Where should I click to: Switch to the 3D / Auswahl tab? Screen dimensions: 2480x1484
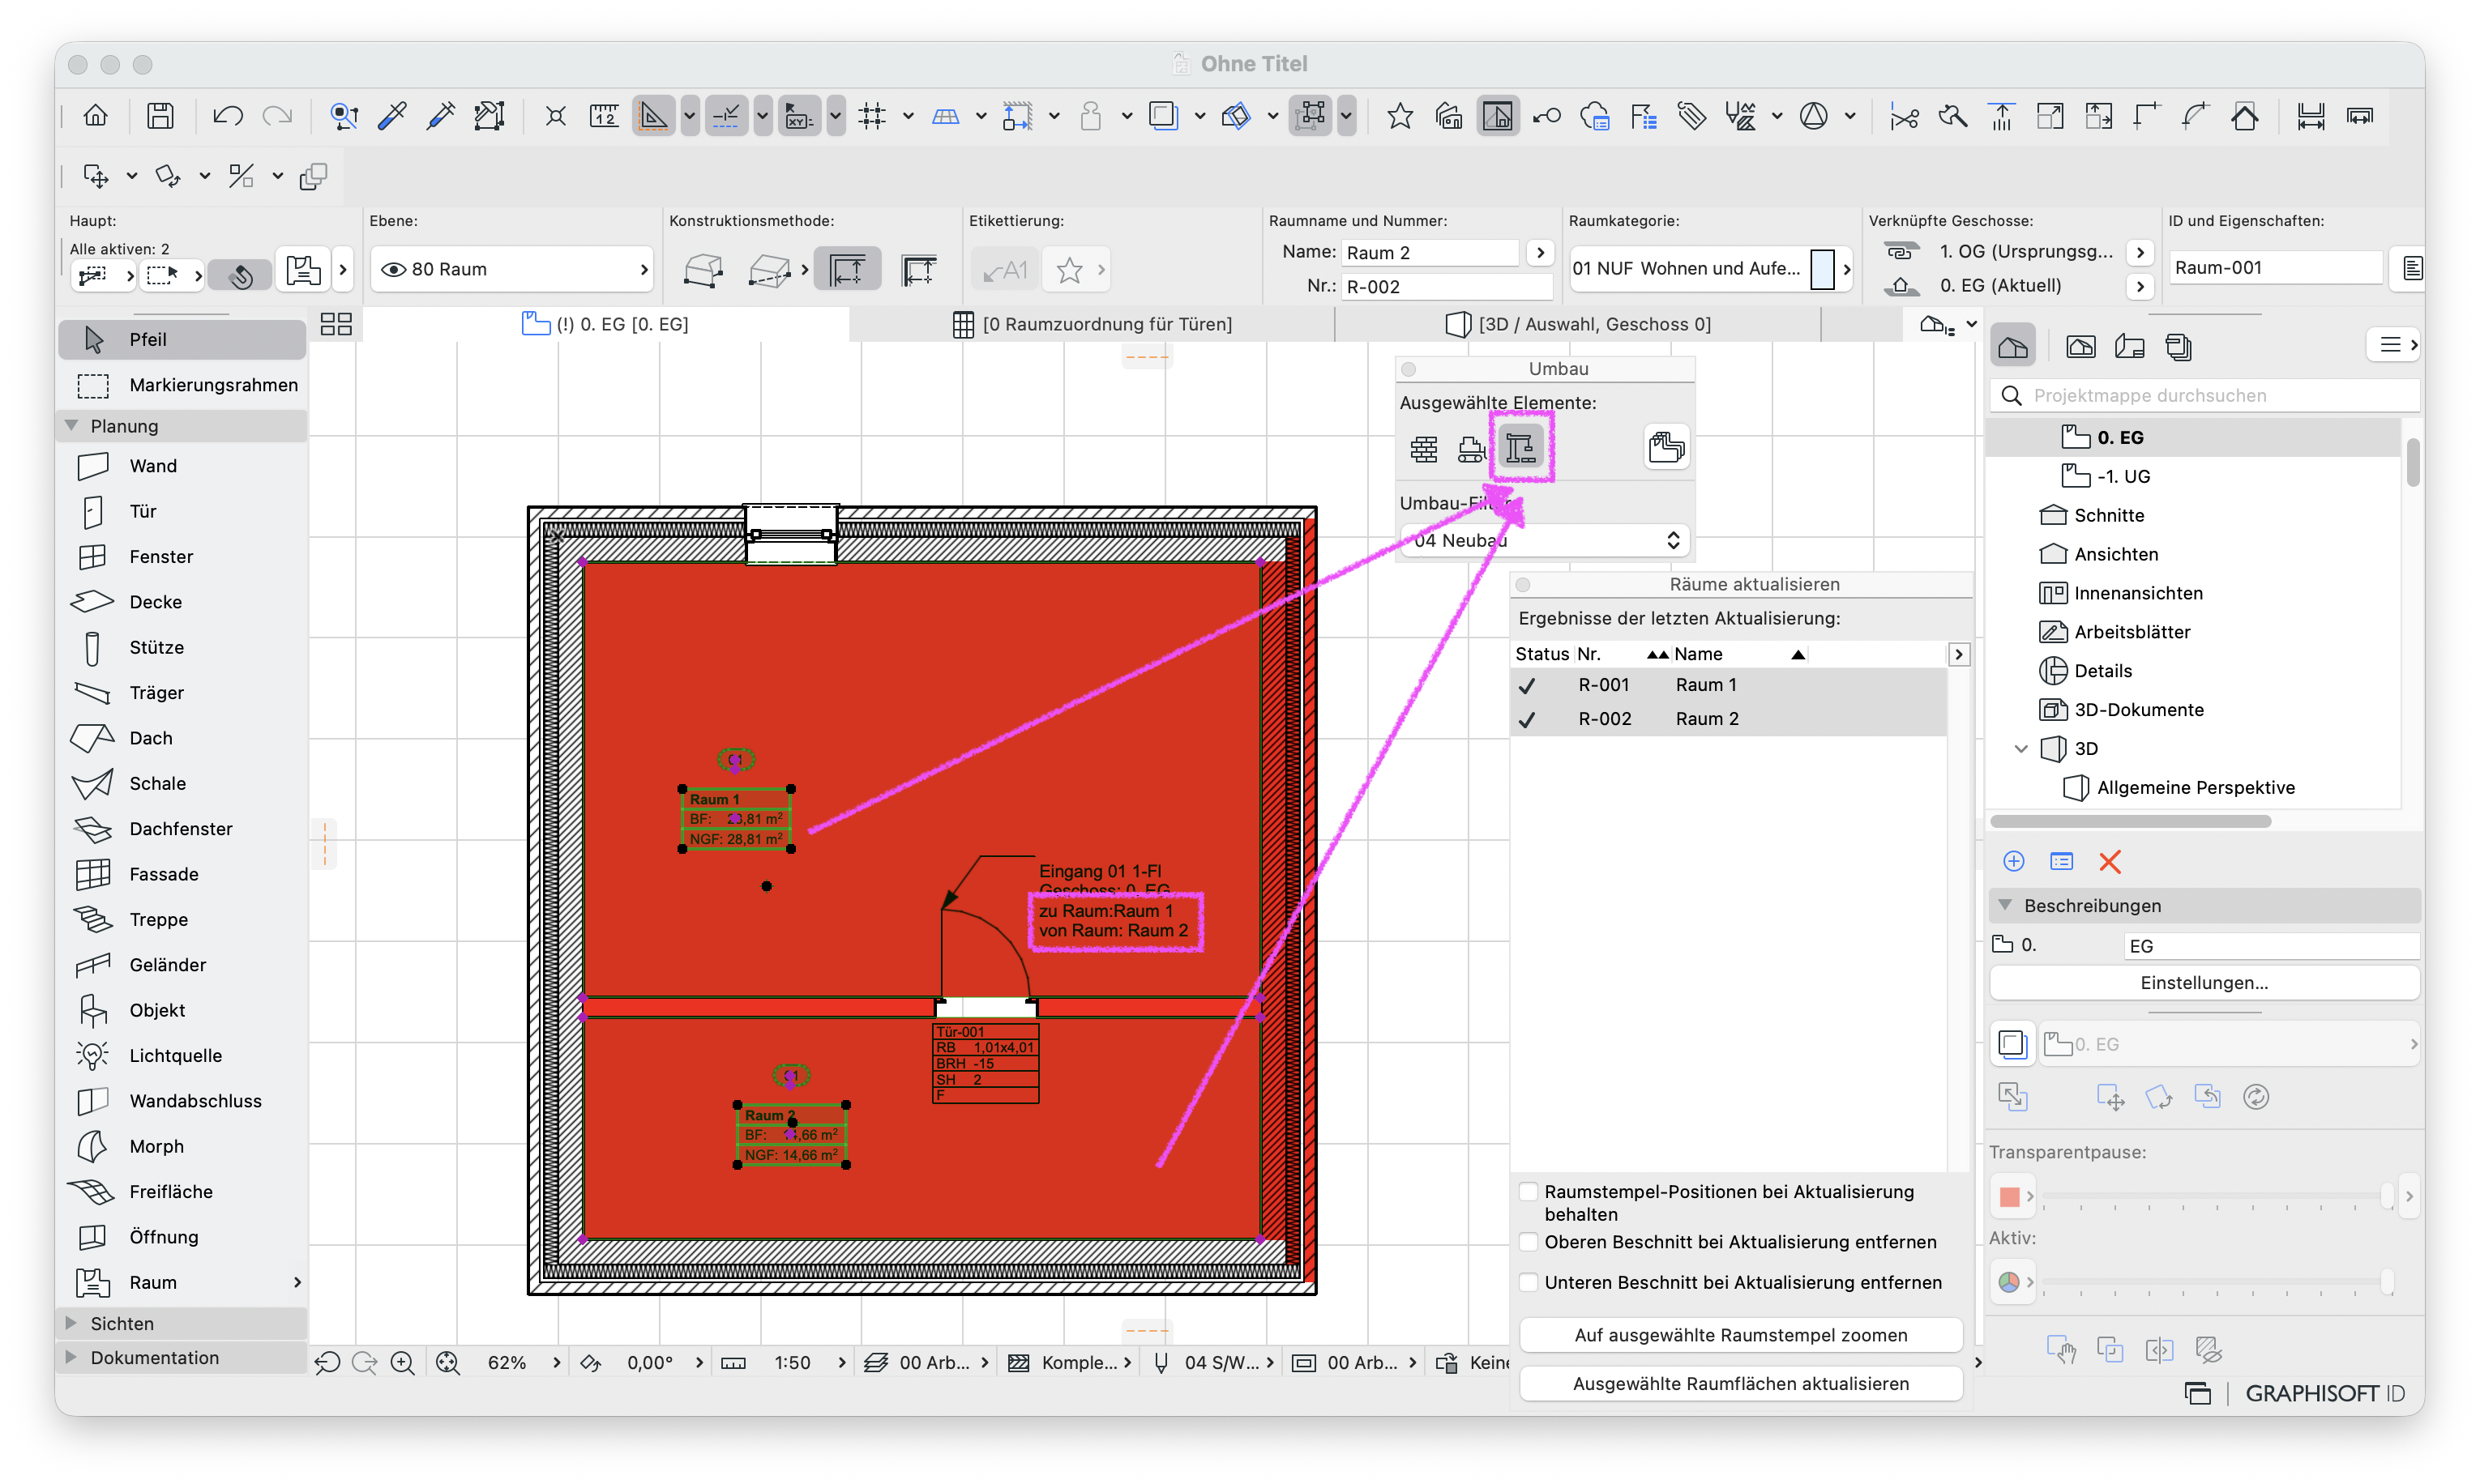1579,324
